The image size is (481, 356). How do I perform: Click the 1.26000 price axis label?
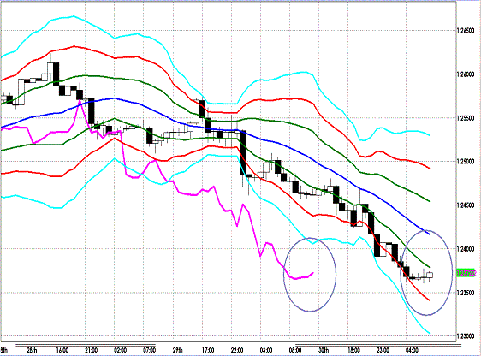coord(466,74)
